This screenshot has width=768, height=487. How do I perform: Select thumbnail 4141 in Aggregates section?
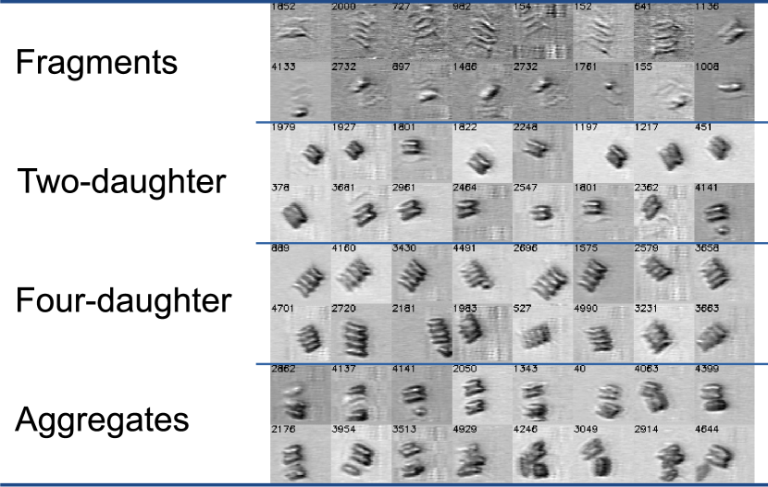422,394
